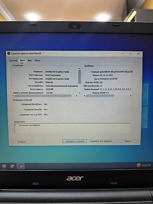Click the device list horizontal scroll-left arrow
The height and width of the screenshot is (204, 153).
(x=13, y=96)
